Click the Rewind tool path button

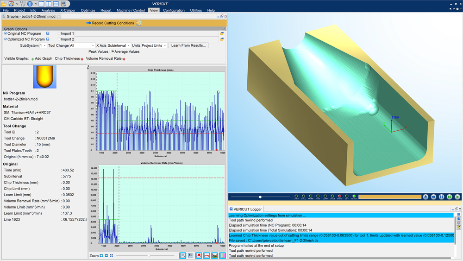(433, 197)
